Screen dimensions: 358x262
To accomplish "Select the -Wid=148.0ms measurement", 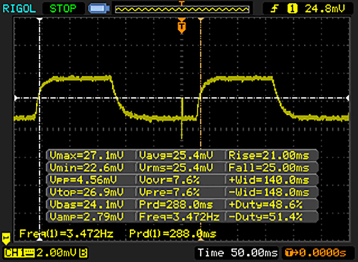I will click(x=268, y=192).
